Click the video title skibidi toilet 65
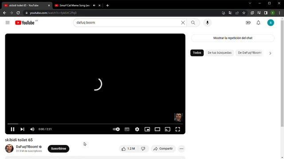Image resolution: width=284 pixels, height=159 pixels. click(x=19, y=140)
